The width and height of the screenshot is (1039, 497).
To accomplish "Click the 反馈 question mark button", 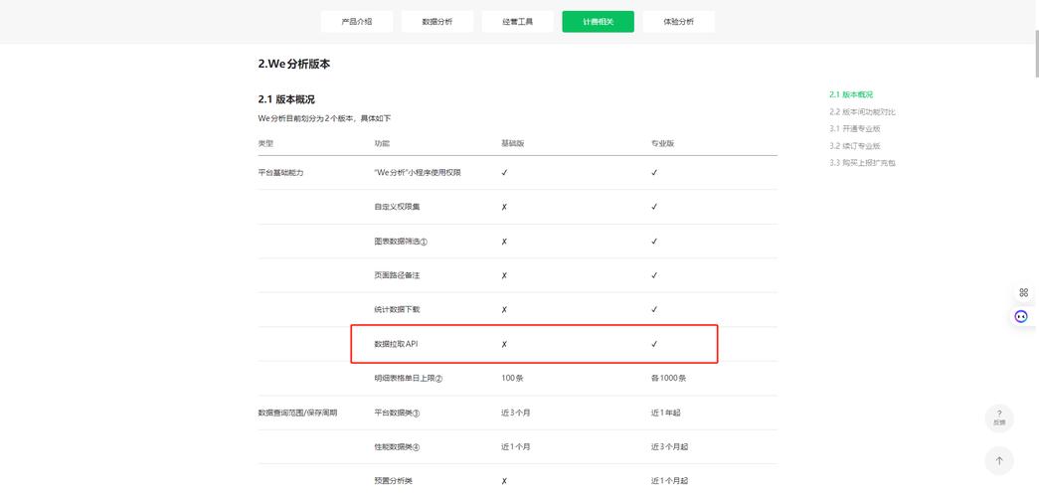I will [x=998, y=417].
